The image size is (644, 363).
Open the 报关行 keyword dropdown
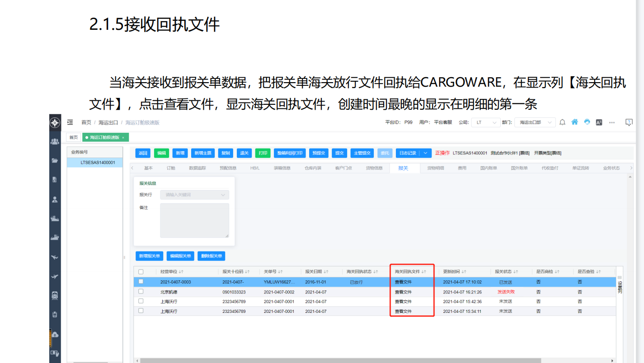point(194,195)
